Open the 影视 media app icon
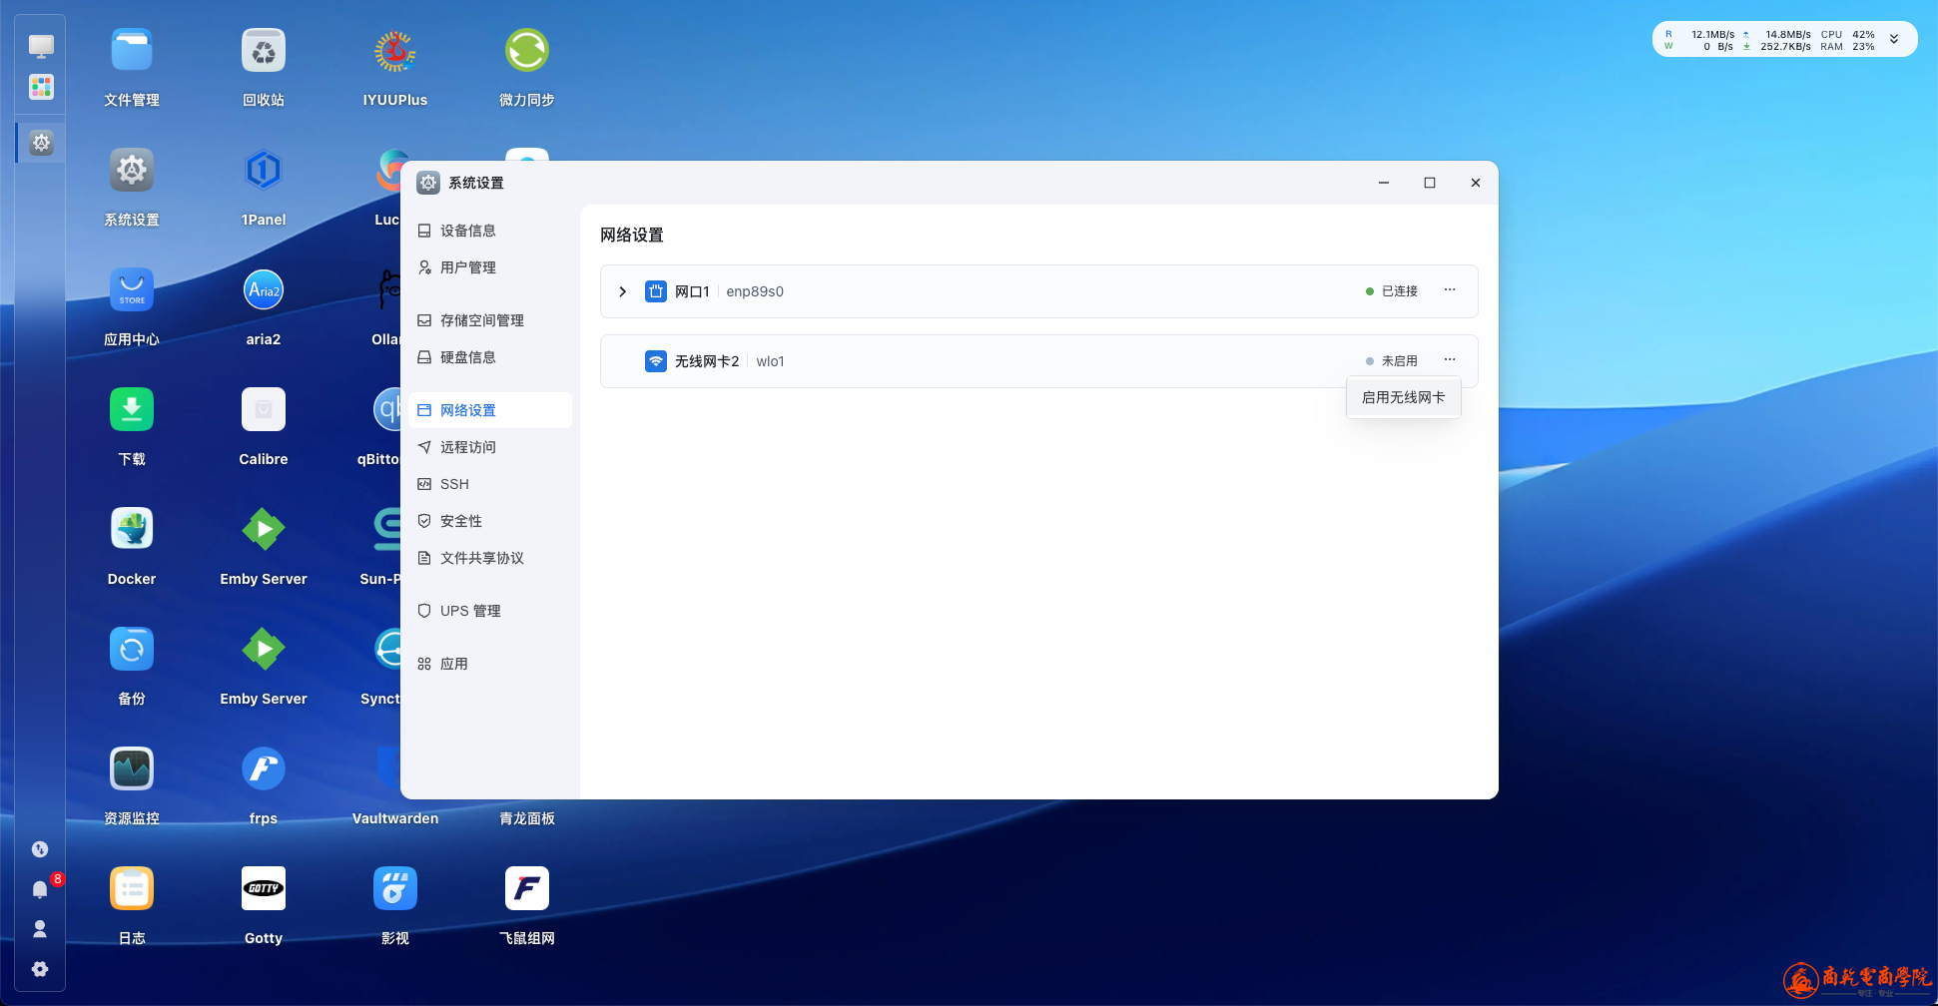 click(395, 888)
